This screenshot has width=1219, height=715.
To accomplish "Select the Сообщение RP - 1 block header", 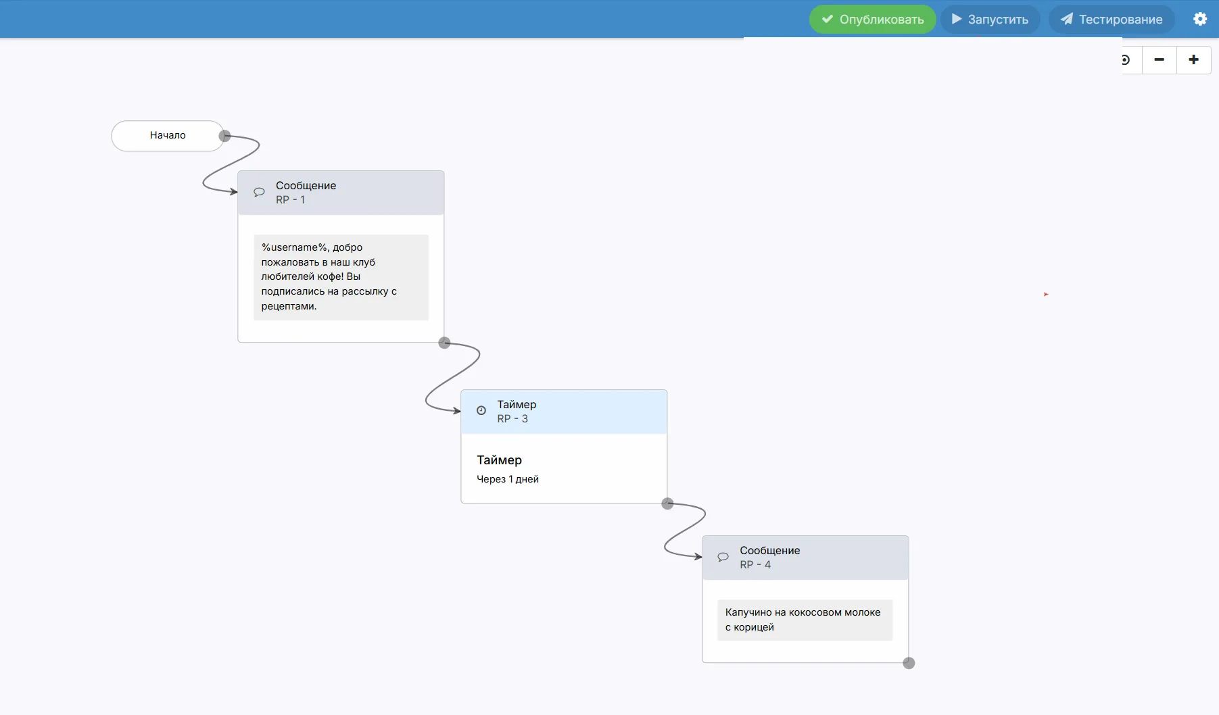I will pos(341,193).
